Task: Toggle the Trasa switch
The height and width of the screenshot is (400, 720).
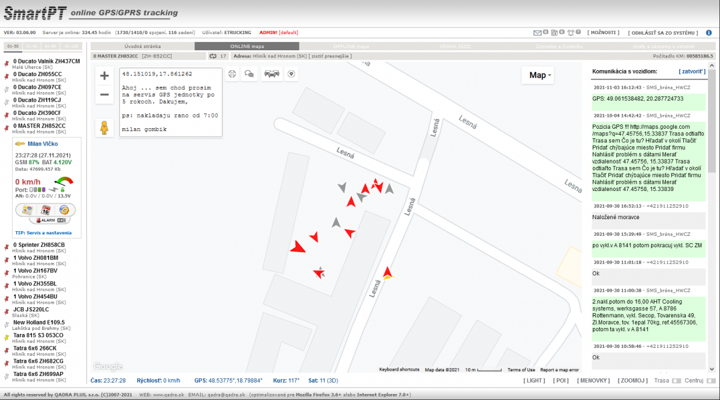Action: 676,380
